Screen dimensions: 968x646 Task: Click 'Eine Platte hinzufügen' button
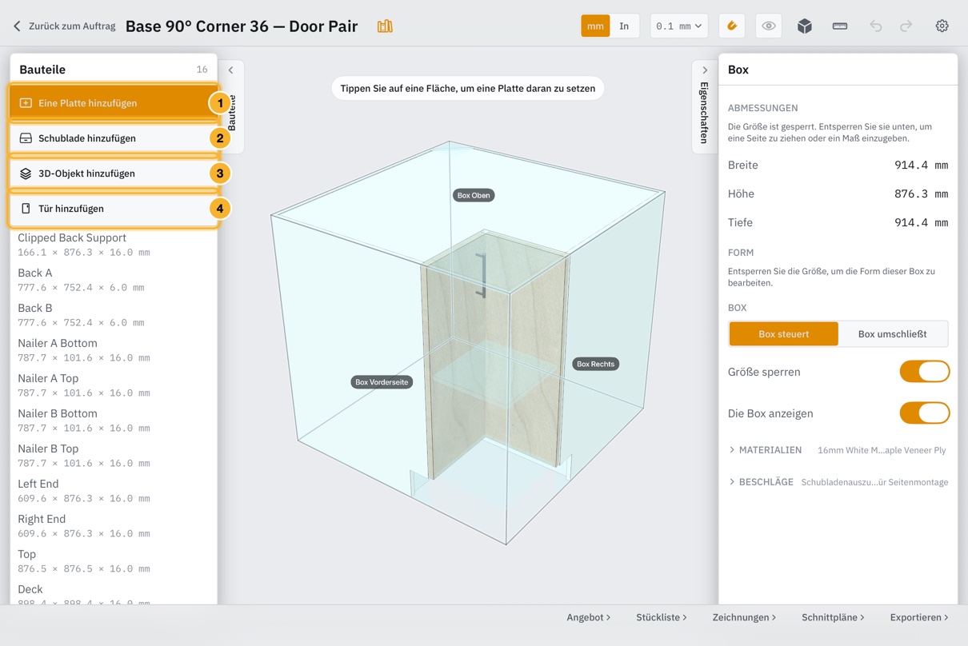click(x=114, y=103)
